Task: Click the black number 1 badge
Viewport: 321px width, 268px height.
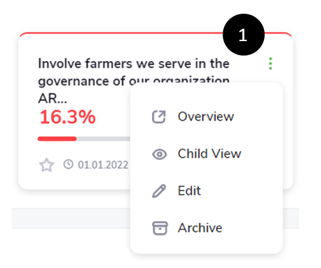Action: coord(243,35)
